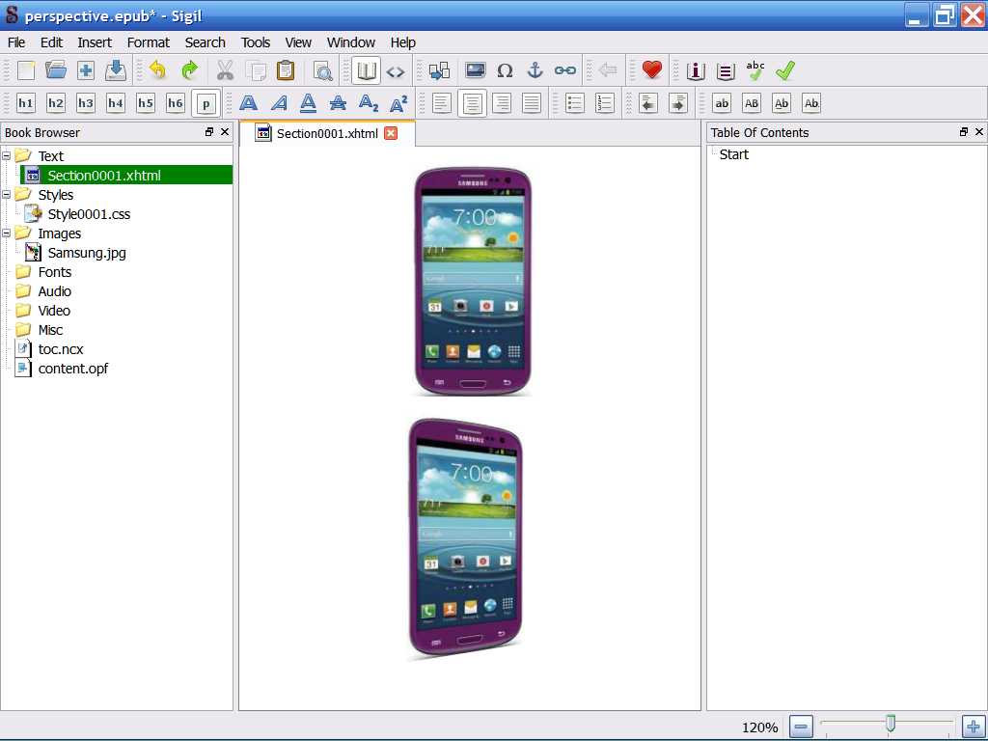Click the Undo arrow in the toolbar
The height and width of the screenshot is (741, 988).
pos(158,70)
